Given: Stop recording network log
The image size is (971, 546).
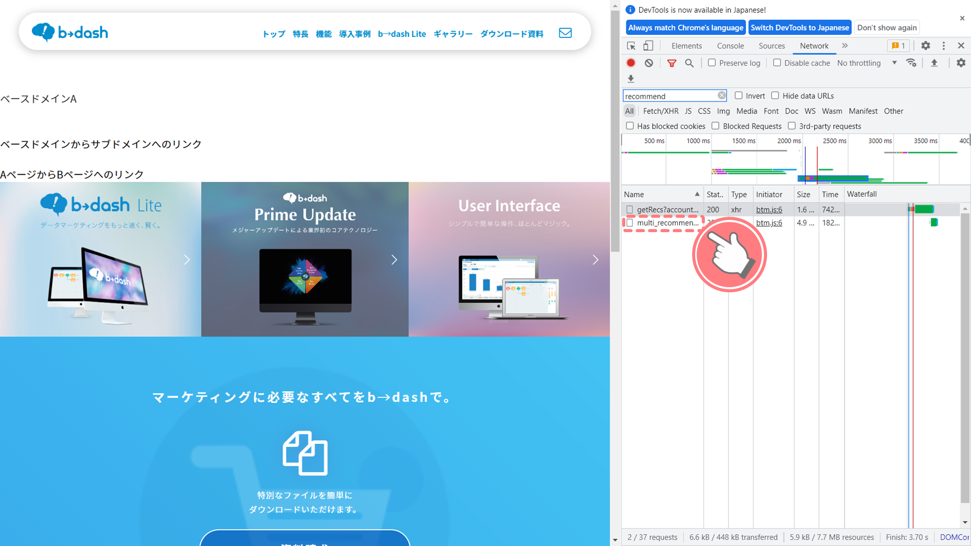Looking at the screenshot, I should (x=631, y=63).
